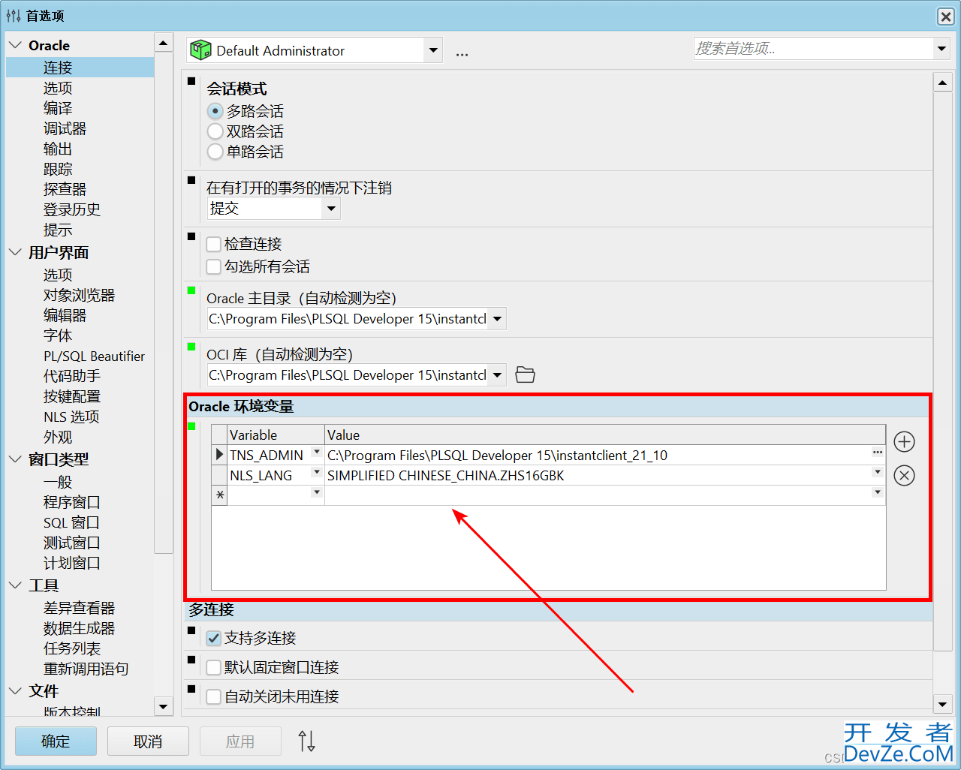961x770 pixels.
Task: Close the preferences dialog
Action: coord(945,17)
